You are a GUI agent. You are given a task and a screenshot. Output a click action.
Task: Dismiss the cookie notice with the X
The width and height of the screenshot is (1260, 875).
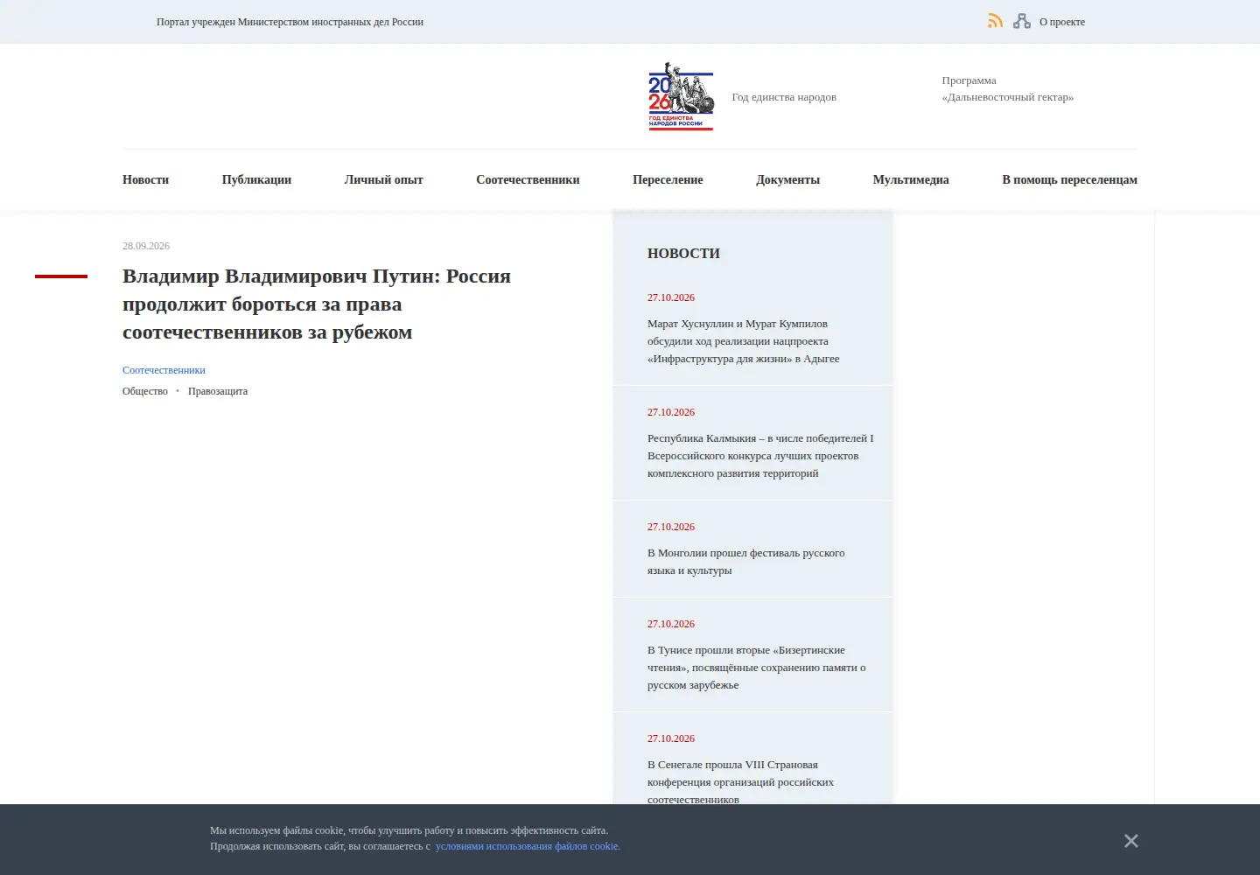(x=1131, y=841)
